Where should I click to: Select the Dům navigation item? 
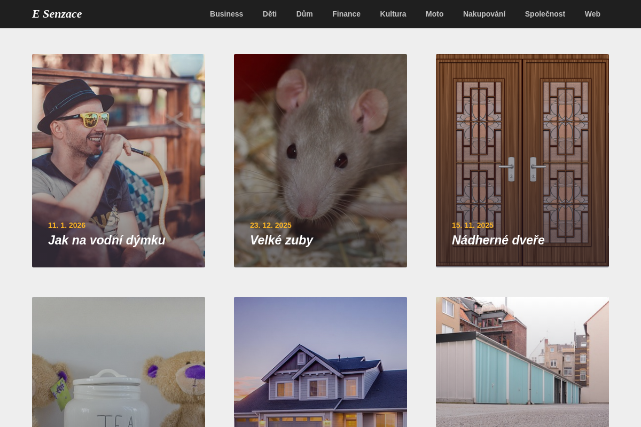[304, 14]
